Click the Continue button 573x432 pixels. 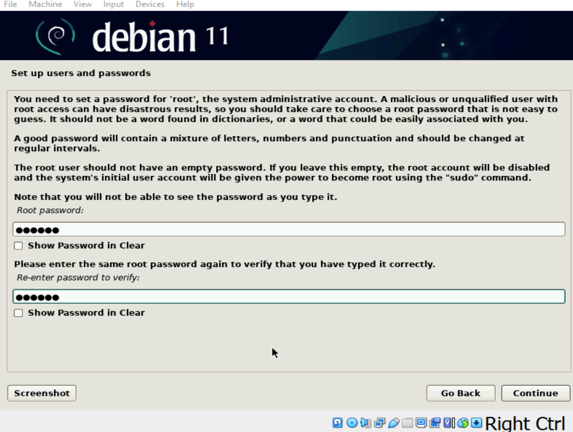click(x=535, y=393)
